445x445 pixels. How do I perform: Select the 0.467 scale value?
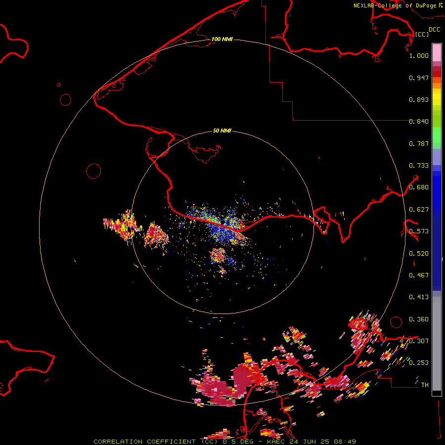[419, 275]
